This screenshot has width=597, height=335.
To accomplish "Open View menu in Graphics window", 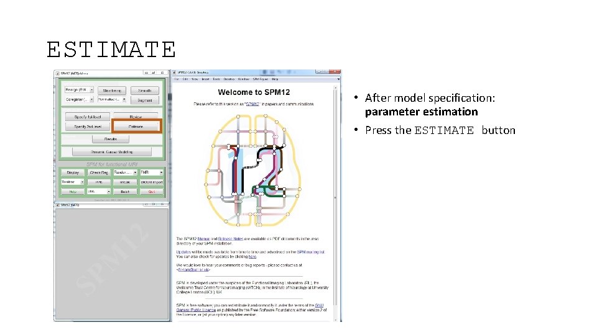I will [x=195, y=79].
